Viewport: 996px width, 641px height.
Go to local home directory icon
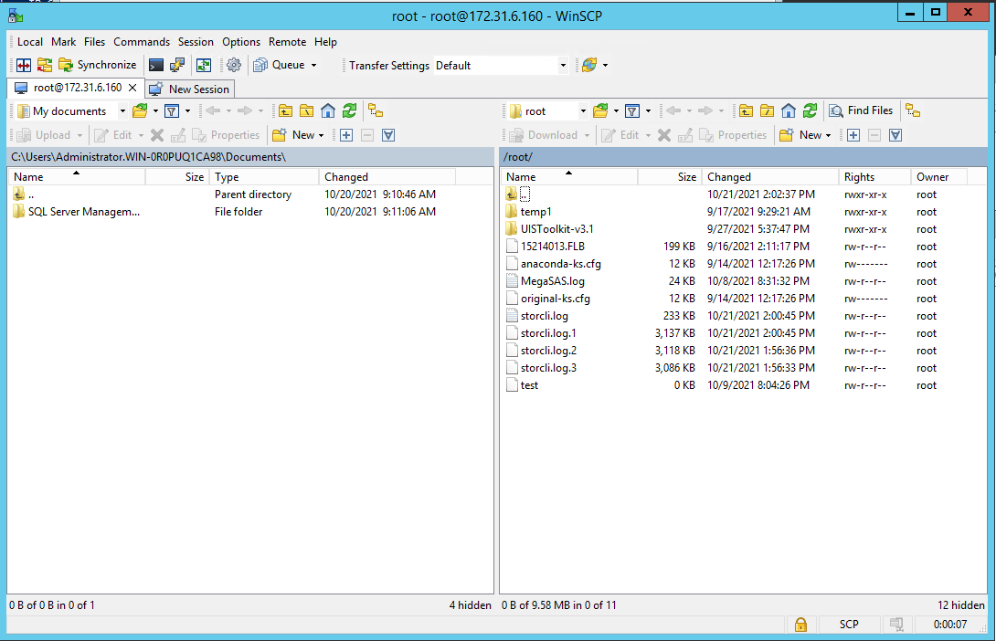coord(328,111)
